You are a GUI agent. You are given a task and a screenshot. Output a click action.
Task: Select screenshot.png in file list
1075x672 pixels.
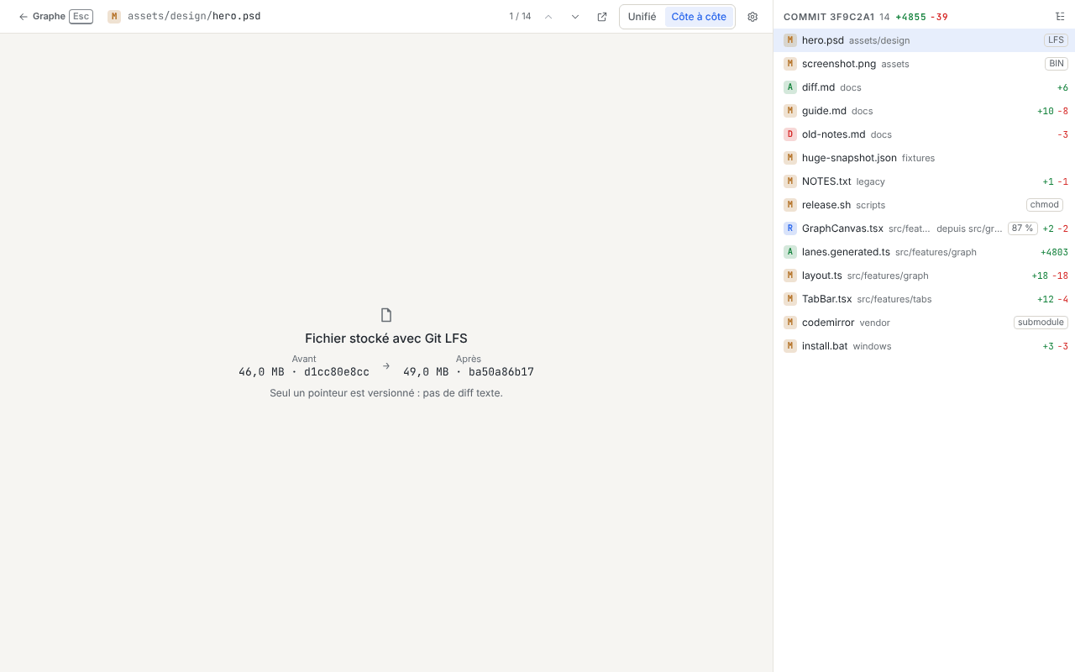pyautogui.click(x=924, y=64)
